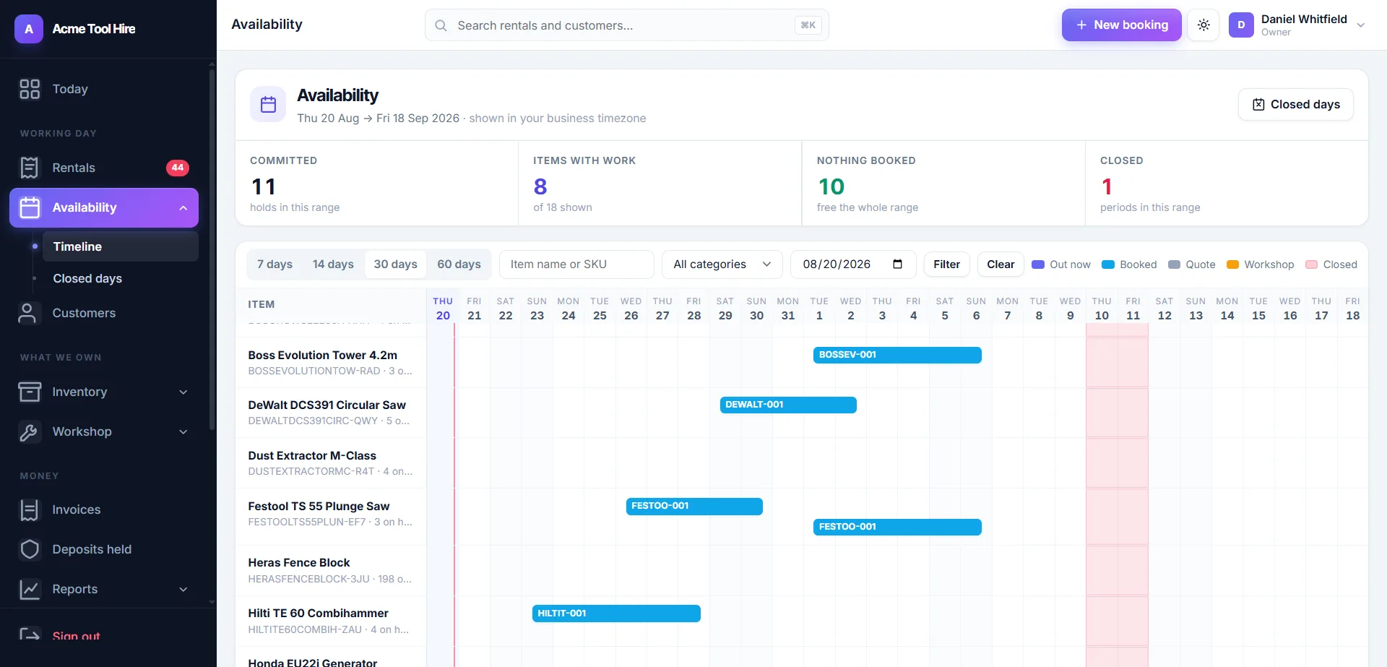1387x667 pixels.
Task: Click the Invoices document icon
Action: pos(30,509)
